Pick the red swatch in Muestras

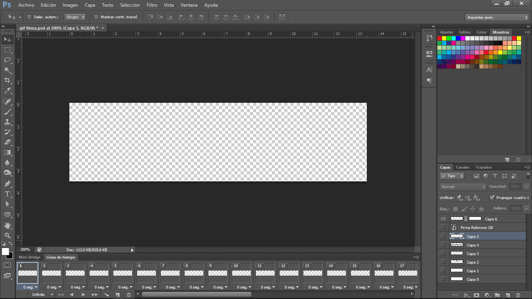tap(440, 39)
